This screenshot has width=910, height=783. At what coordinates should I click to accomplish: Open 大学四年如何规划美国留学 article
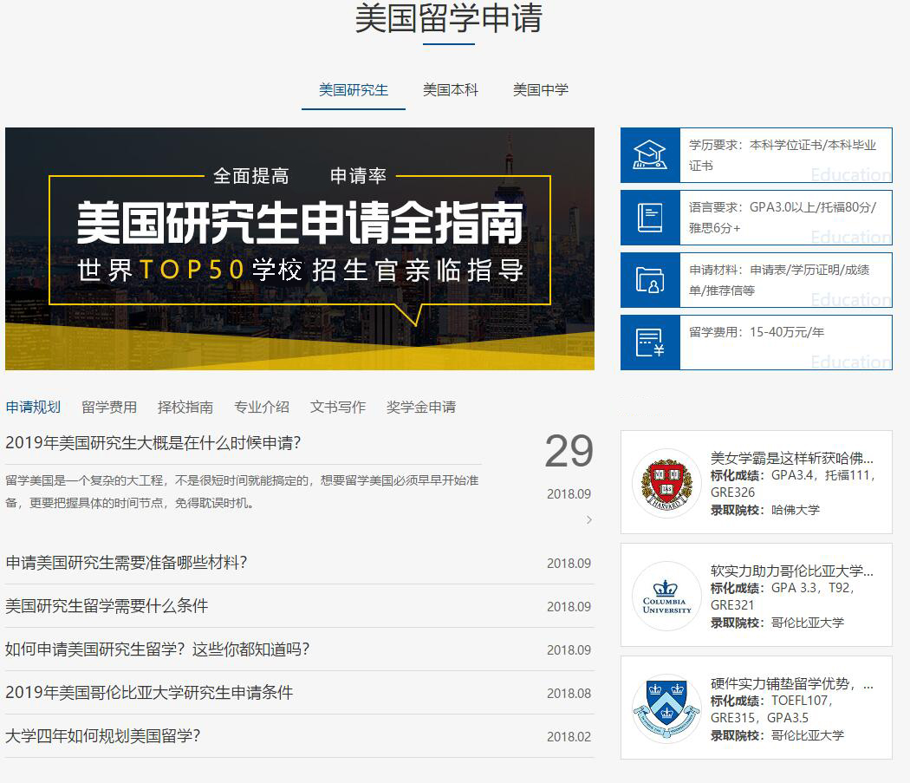[x=103, y=736]
